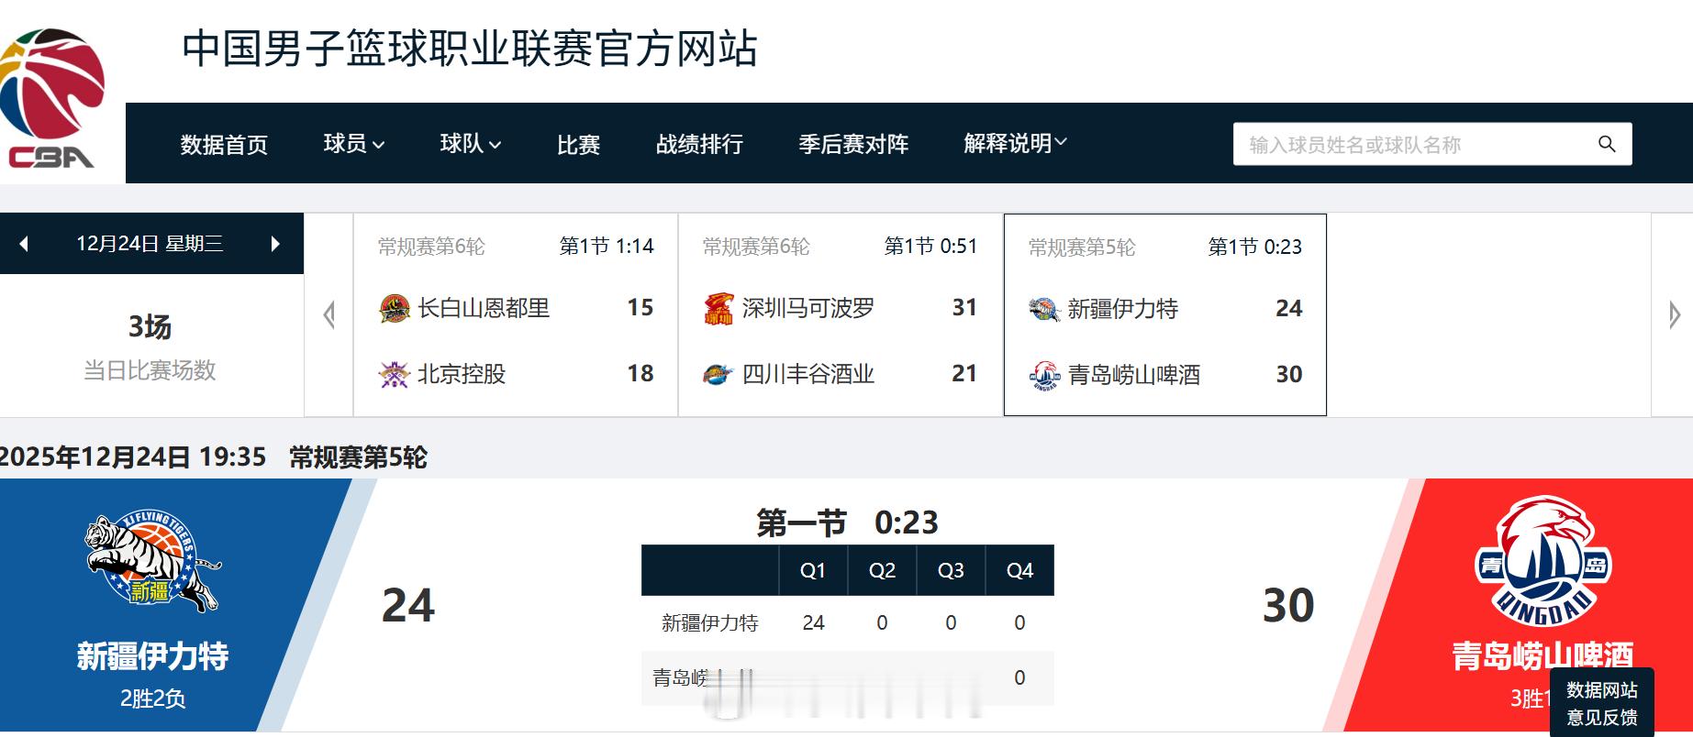The height and width of the screenshot is (737, 1693).
Task: Click 四川丰谷酒业 team logo
Action: (x=718, y=374)
